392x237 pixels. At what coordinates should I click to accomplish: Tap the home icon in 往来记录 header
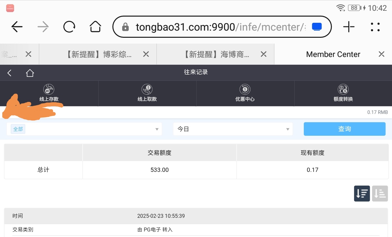coord(30,73)
